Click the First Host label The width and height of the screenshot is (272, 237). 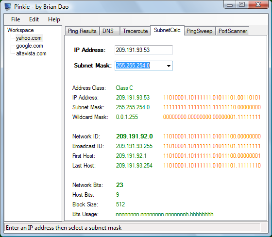click(x=84, y=156)
